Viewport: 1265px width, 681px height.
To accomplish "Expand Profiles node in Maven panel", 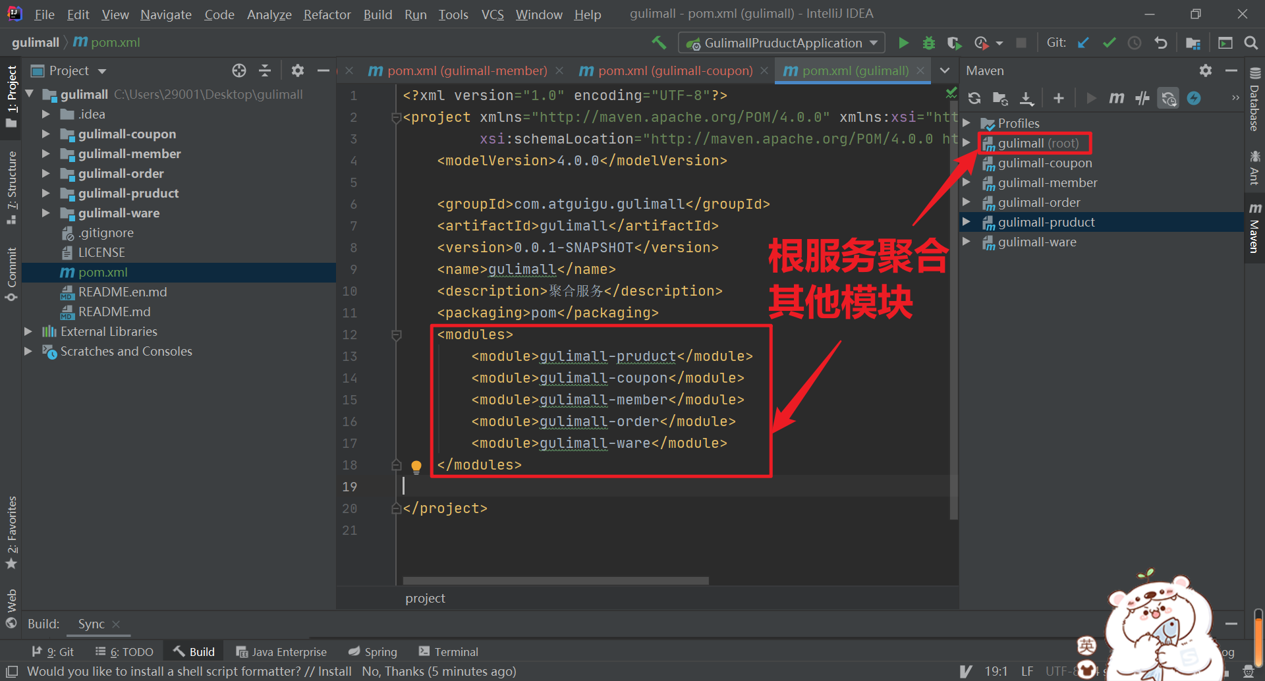I will pyautogui.click(x=967, y=123).
